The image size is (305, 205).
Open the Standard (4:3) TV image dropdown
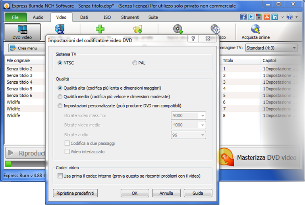coord(271,48)
